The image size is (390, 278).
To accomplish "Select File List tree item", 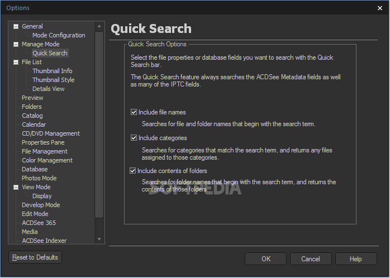I will pos(32,62).
